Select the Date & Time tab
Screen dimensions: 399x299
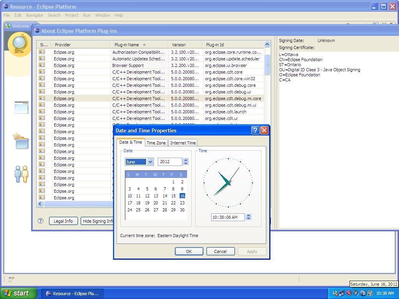131,142
